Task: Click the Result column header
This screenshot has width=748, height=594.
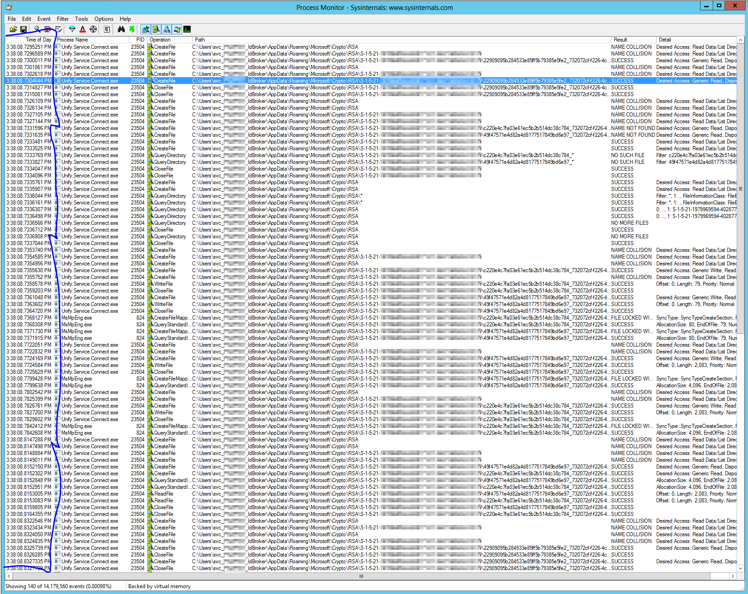Action: pos(633,40)
